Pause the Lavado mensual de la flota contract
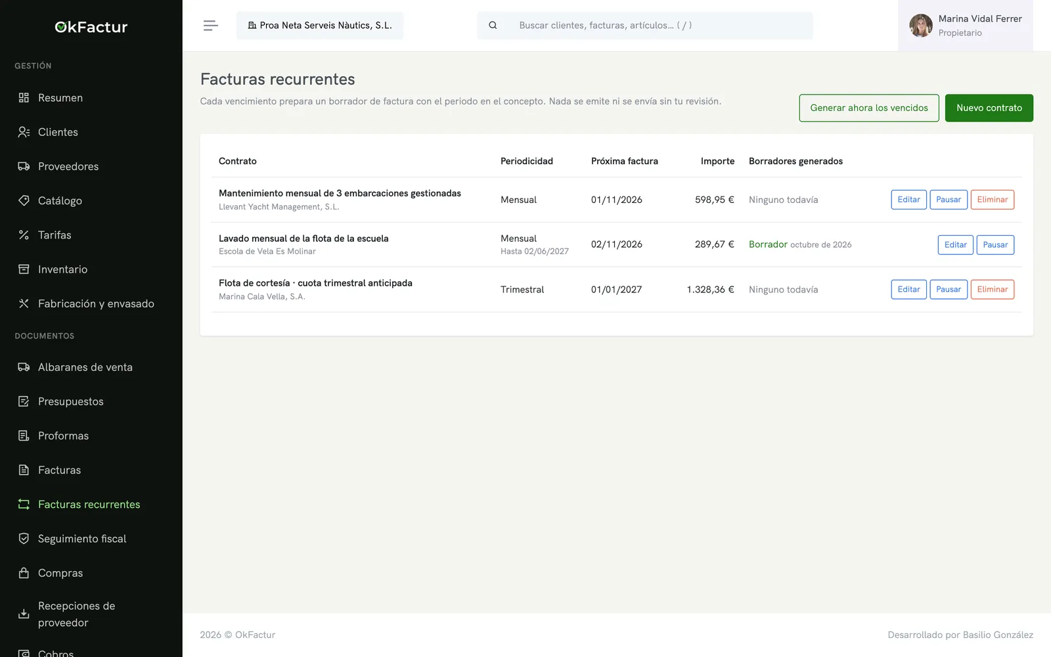The image size is (1051, 657). [995, 245]
